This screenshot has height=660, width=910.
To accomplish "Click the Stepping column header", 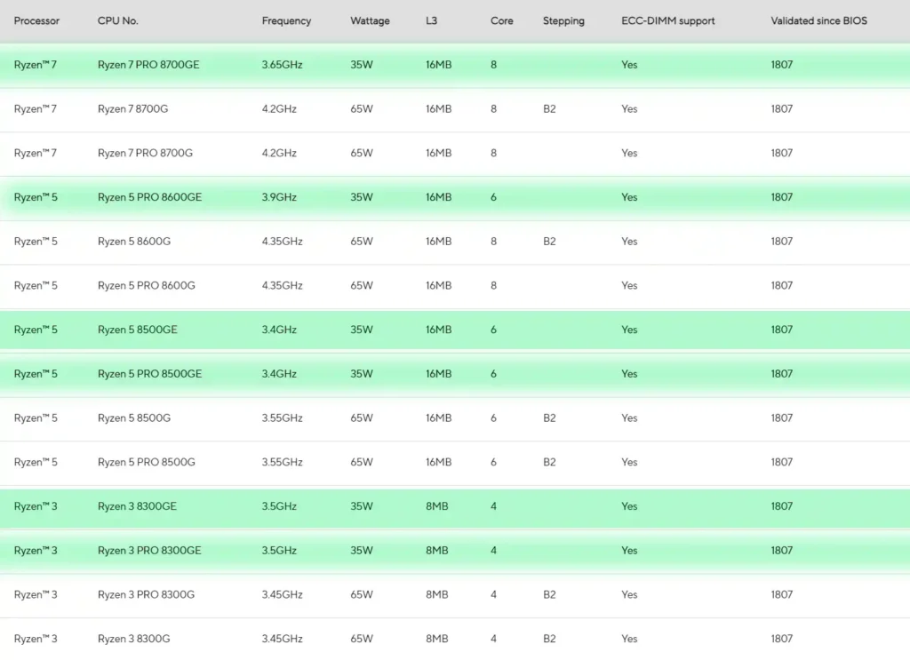I will coord(563,21).
